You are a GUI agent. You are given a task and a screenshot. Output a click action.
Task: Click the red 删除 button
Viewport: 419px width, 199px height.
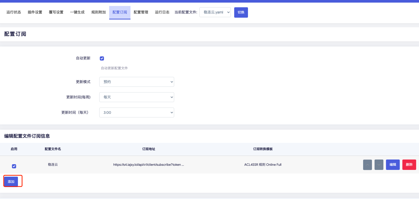[x=409, y=165]
